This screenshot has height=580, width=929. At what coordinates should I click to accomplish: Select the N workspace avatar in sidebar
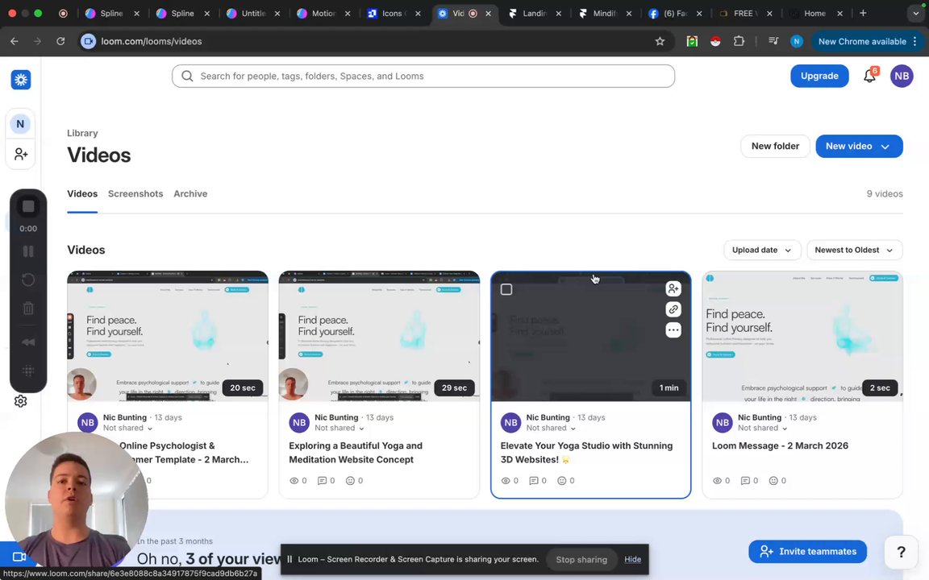[x=20, y=124]
